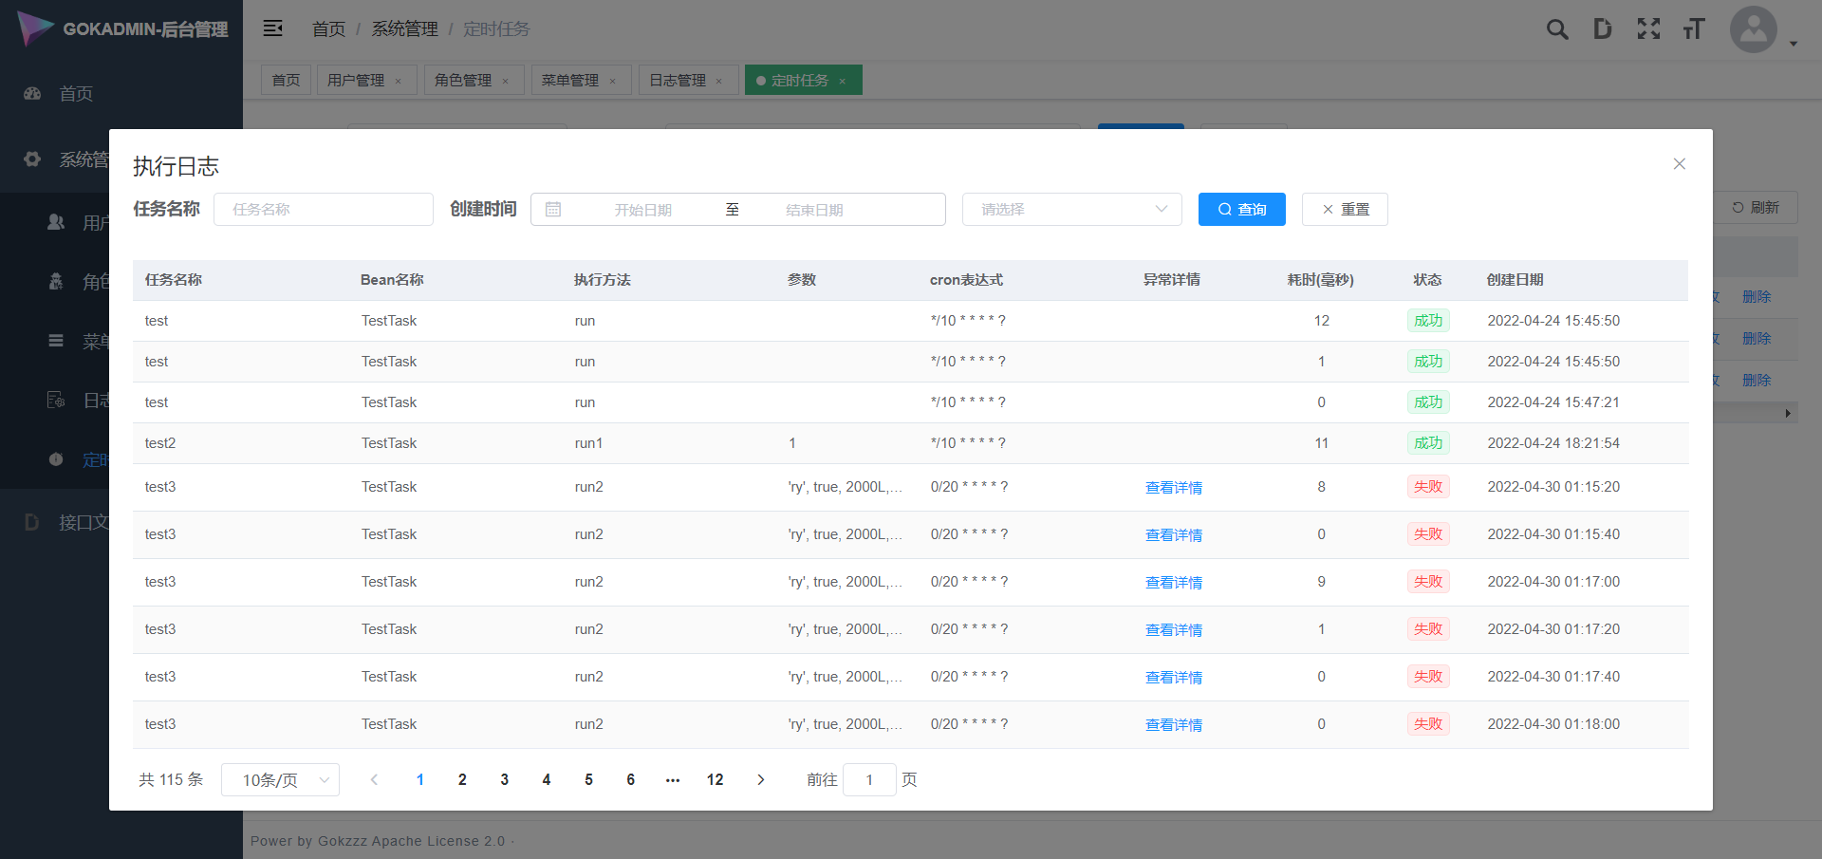
Task: Click the user avatar icon
Action: click(1753, 29)
